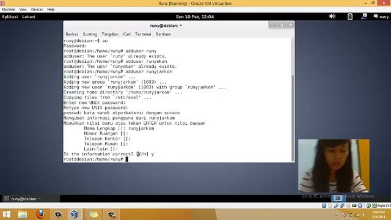Viewport: 391px width, 220px height.
Task: Click Windows tray network signal icon
Action: pos(357,215)
